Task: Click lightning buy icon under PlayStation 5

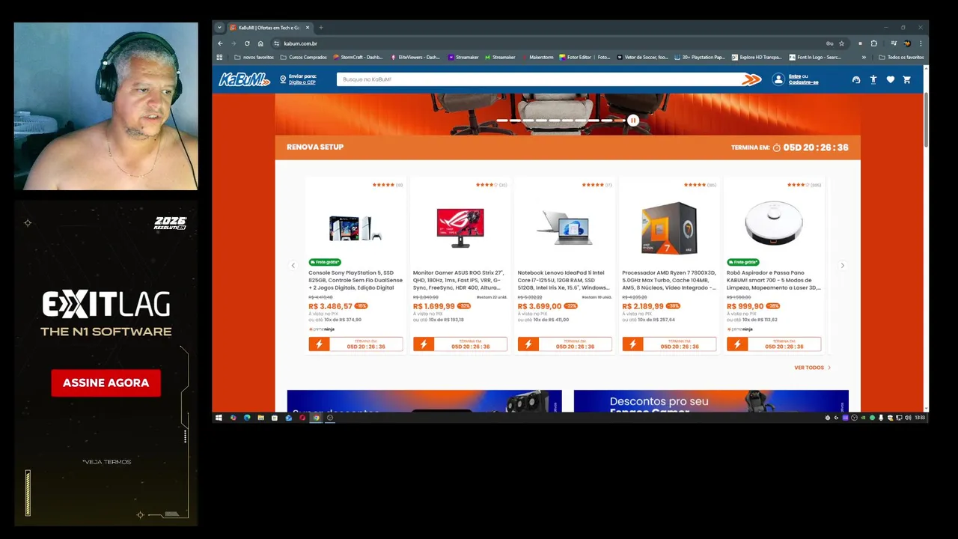Action: pos(319,344)
